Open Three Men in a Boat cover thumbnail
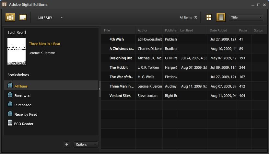This screenshot has width=269, height=154. tap(17, 51)
